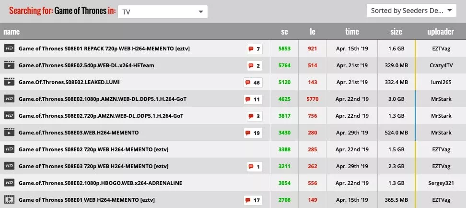Click the video clapper icon for LEAKED.LUMI
This screenshot has height=208, width=466.
(9, 82)
